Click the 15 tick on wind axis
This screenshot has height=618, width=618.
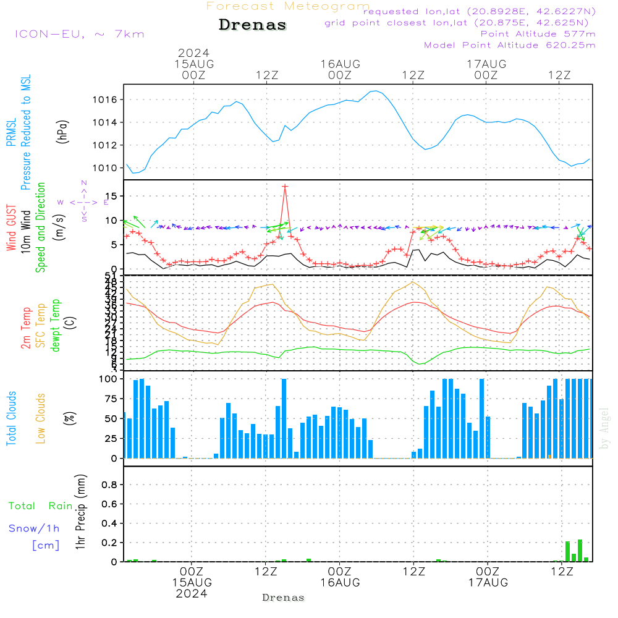click(x=112, y=197)
